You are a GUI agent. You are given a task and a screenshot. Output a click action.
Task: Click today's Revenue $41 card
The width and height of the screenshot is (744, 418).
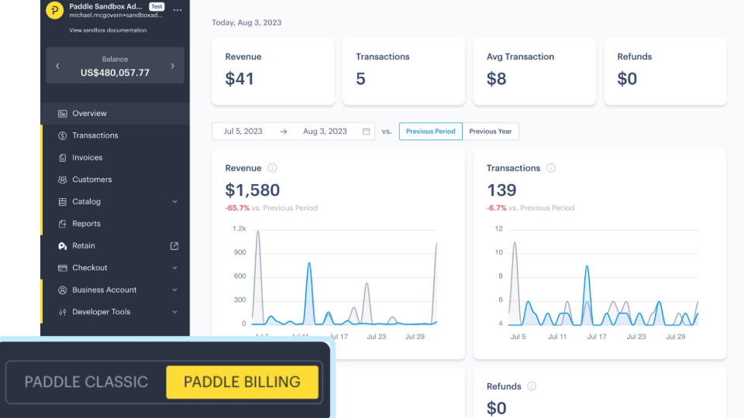pos(273,71)
